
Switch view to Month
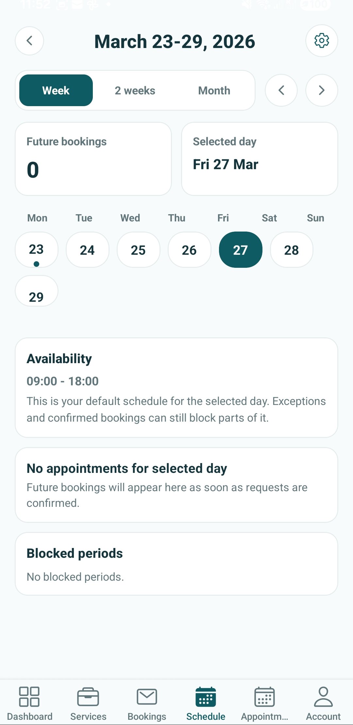click(214, 90)
